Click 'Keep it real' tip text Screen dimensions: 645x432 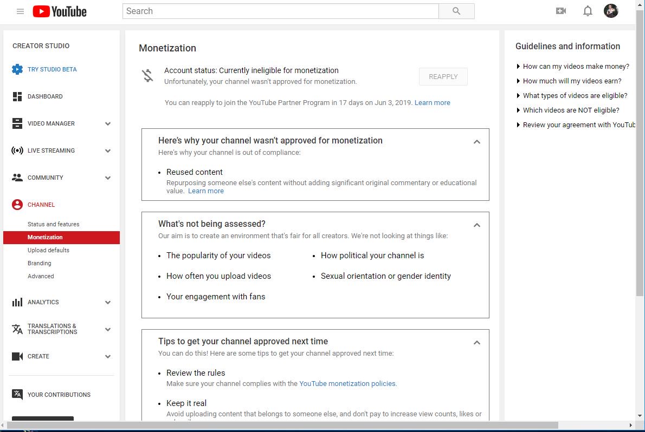186,404
